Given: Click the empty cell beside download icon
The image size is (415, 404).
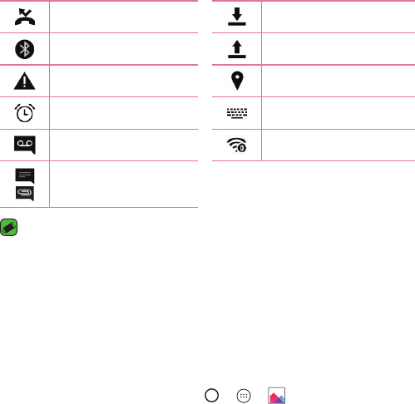Looking at the screenshot, I should tap(338, 17).
